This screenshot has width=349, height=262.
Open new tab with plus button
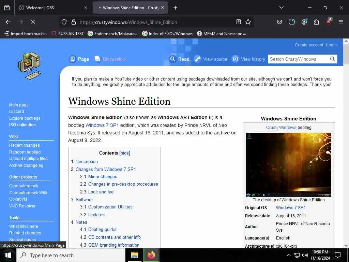(175, 8)
